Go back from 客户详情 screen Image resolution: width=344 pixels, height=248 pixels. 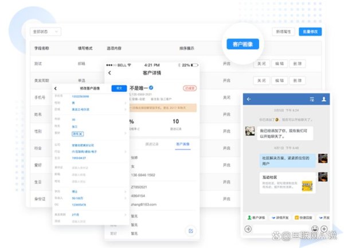point(110,73)
